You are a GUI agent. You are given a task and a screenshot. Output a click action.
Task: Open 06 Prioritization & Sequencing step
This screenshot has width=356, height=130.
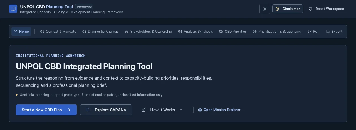[x=277, y=32]
